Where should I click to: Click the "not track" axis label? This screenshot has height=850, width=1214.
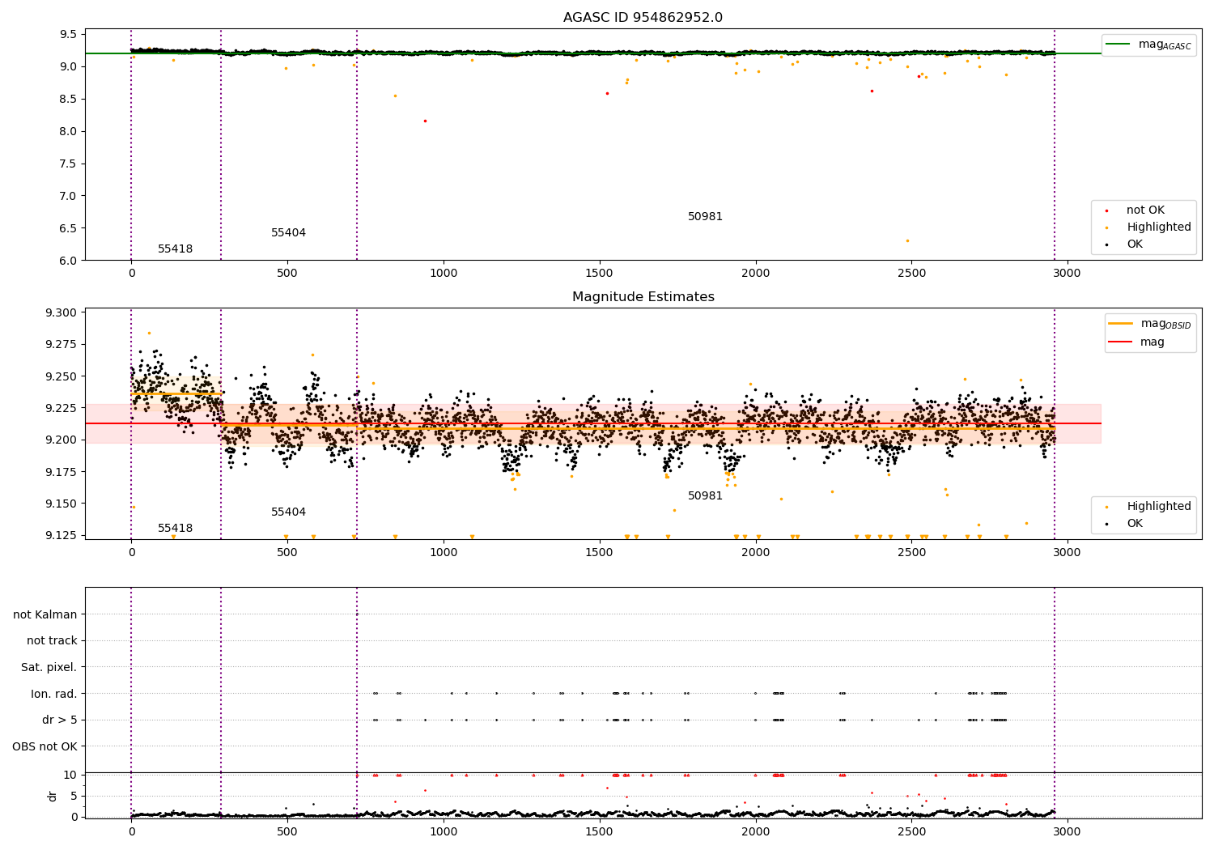point(52,640)
